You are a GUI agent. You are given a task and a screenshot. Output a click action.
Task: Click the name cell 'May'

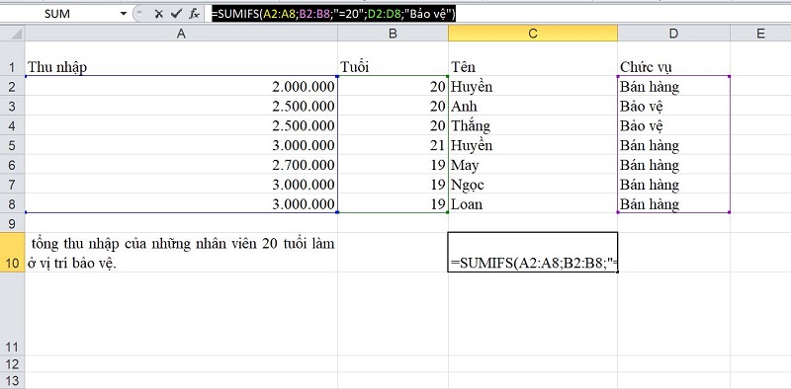pyautogui.click(x=533, y=165)
